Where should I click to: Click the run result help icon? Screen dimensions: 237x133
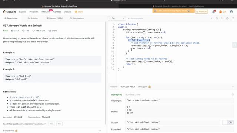point(233,95)
